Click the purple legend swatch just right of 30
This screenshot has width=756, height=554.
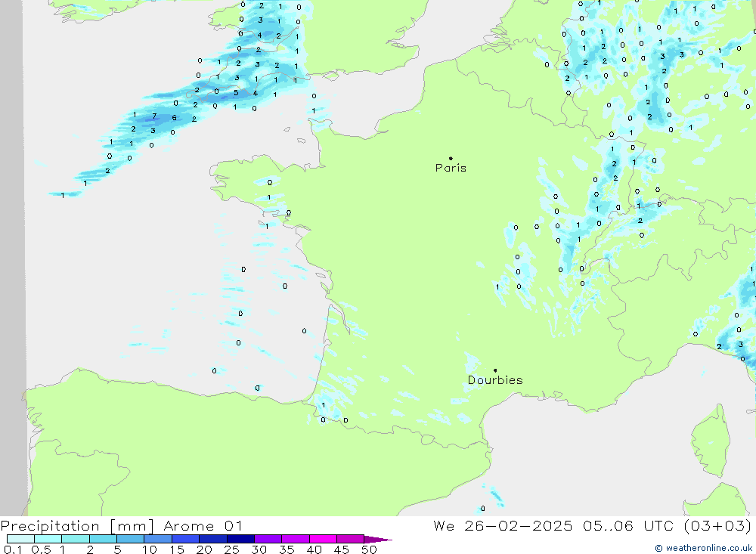point(268,539)
